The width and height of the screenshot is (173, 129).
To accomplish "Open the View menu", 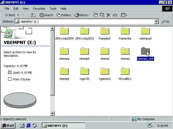I will click(26, 9).
